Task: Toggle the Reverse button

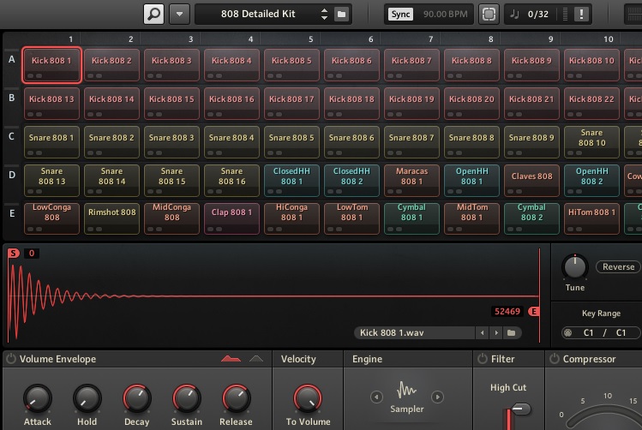Action: pos(618,266)
